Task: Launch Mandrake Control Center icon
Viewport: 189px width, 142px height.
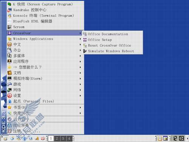Action: coord(9,10)
